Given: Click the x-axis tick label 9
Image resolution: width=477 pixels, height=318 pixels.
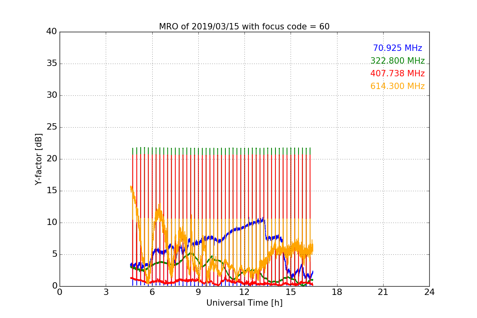Looking at the screenshot, I should click(198, 292).
